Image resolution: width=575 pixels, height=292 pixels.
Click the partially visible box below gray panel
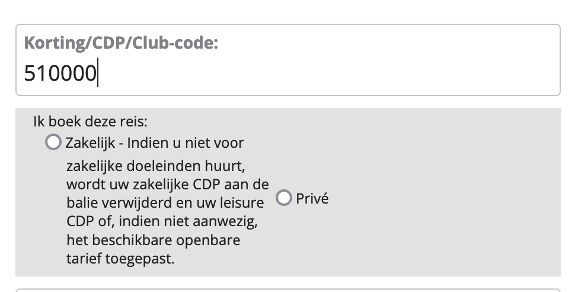[287, 290]
